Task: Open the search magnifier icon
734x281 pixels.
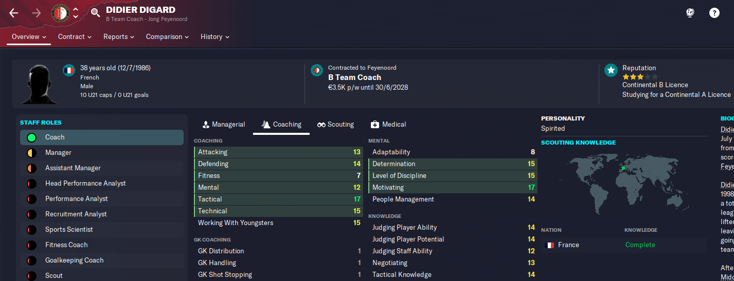Action: point(95,13)
